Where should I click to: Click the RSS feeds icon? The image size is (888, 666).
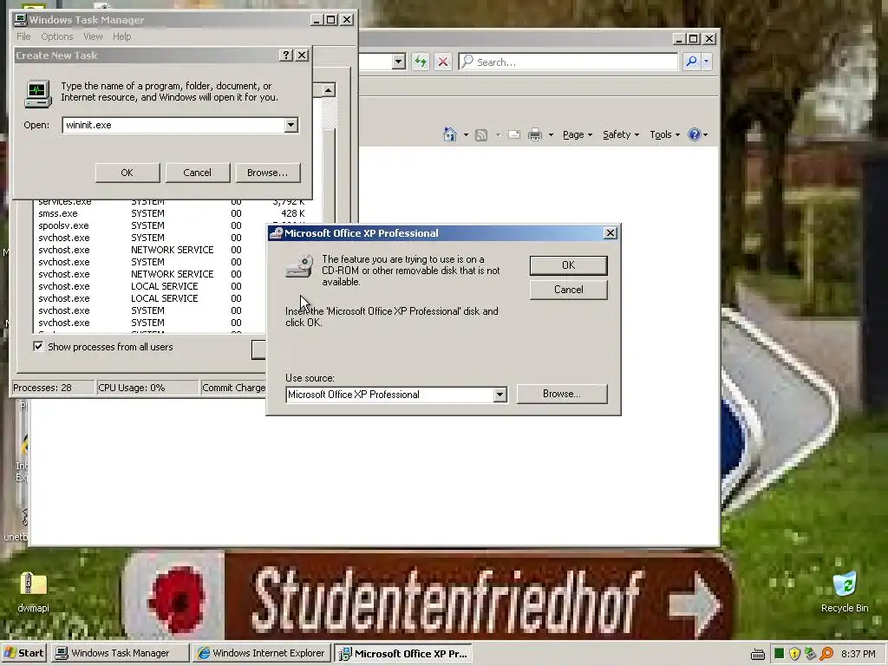(481, 134)
